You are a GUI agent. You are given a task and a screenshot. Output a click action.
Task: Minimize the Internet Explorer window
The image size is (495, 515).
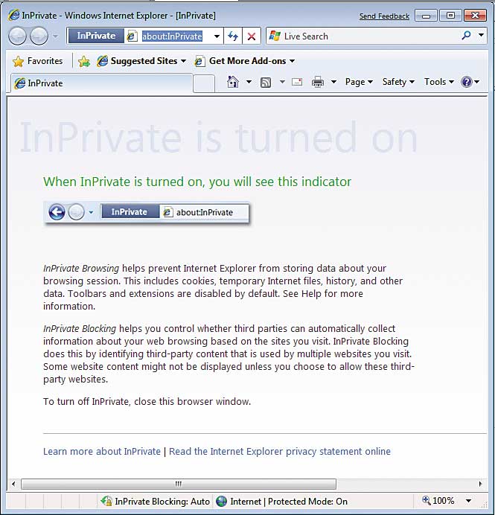pos(426,16)
